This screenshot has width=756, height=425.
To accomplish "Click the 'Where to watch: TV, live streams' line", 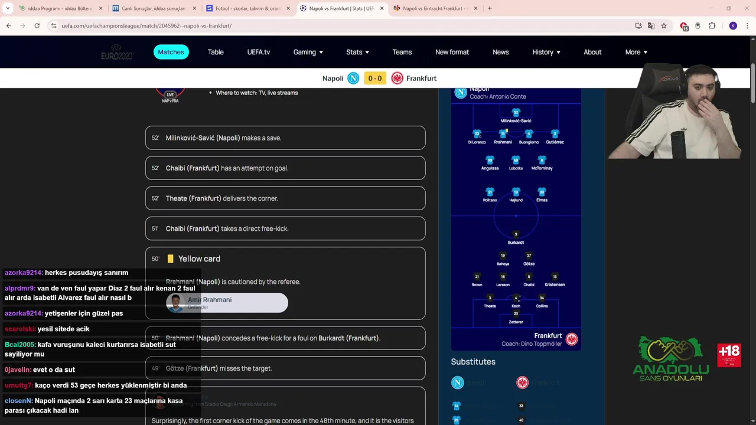I will tap(257, 93).
